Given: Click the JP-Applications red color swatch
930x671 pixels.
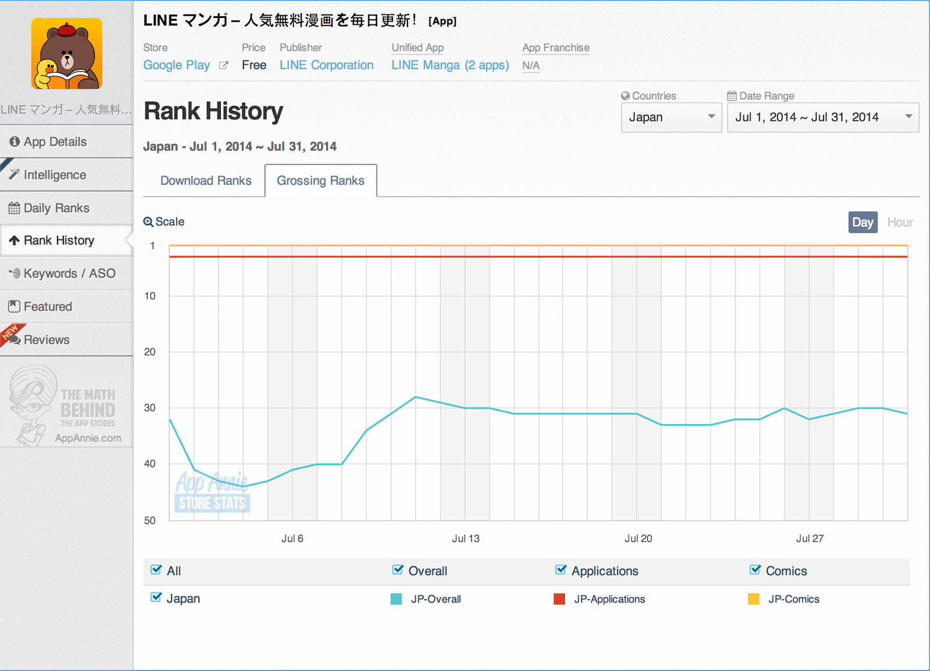Looking at the screenshot, I should tap(559, 599).
